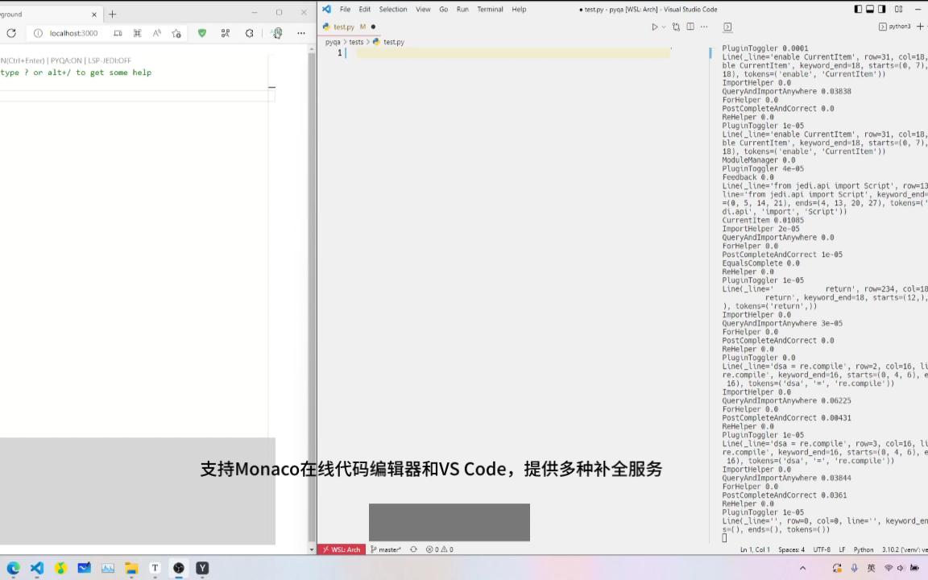Switch to the test.py editor tab

[x=344, y=27]
